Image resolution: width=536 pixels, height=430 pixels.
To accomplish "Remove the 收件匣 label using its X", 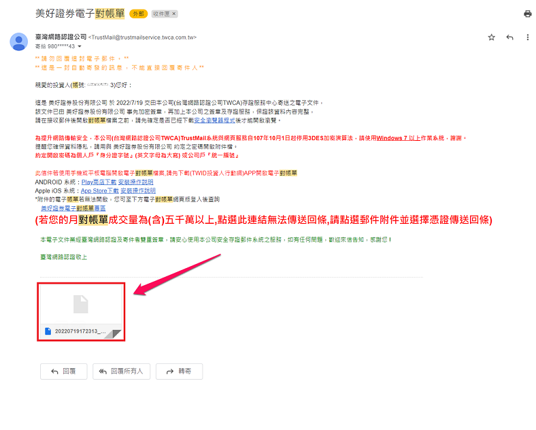I will pyautogui.click(x=174, y=14).
